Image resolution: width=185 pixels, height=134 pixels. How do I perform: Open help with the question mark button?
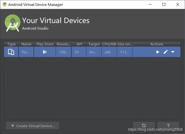pyautogui.click(x=168, y=125)
